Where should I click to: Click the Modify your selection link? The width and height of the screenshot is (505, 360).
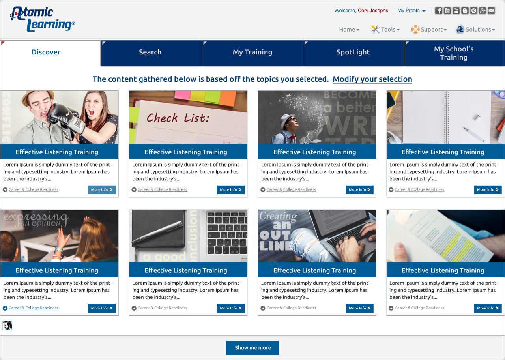coord(372,79)
